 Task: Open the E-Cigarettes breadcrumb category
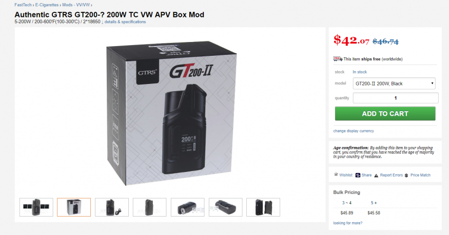(47, 5)
